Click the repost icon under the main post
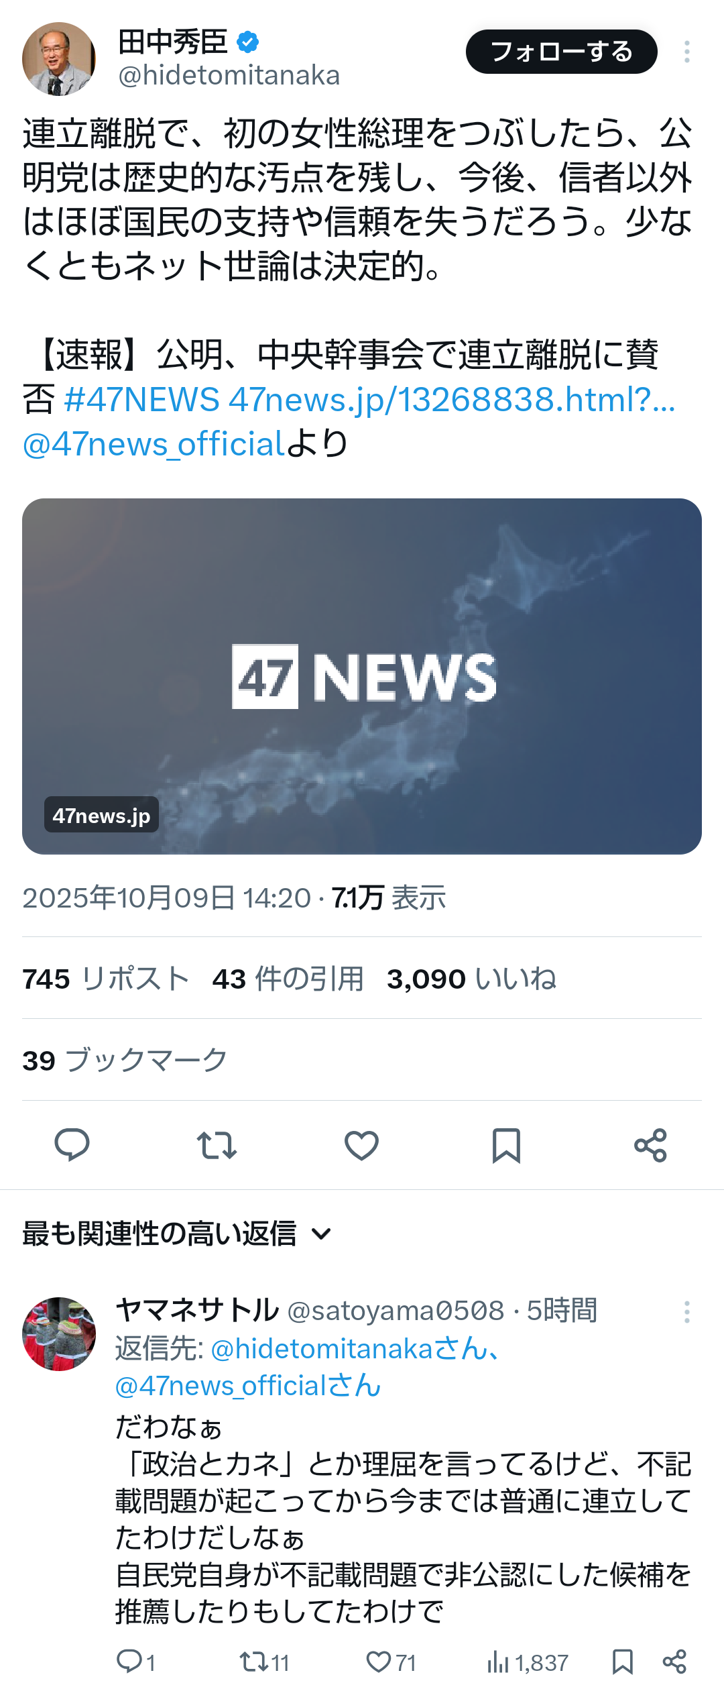The image size is (724, 1687). (x=217, y=1145)
